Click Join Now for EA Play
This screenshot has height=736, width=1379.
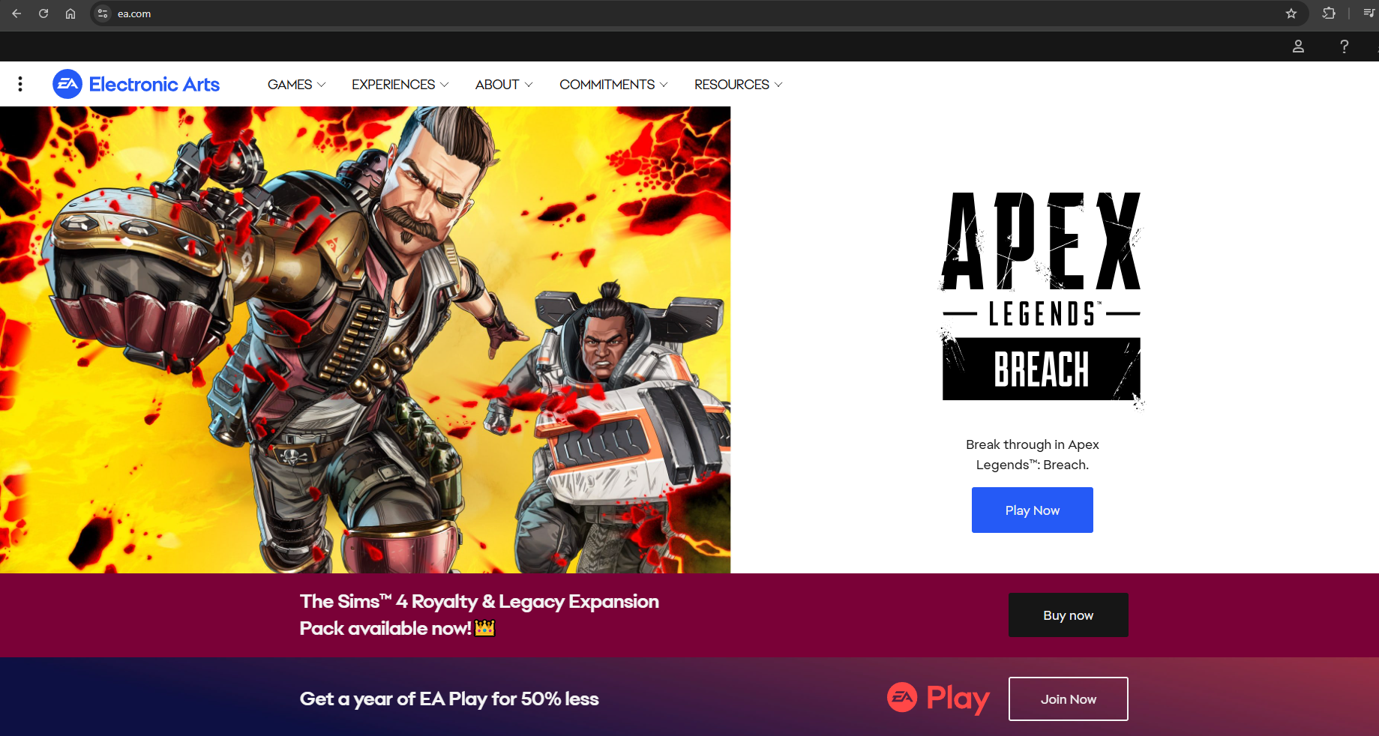[x=1069, y=699]
